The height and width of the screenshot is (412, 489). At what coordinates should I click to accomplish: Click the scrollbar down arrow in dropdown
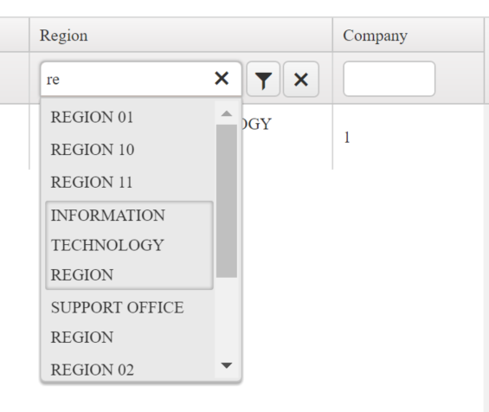(x=227, y=365)
